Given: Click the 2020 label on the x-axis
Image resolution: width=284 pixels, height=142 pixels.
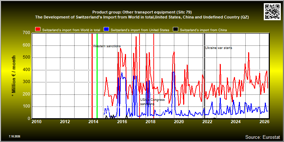Looking at the screenshot, I should coord(179,122).
